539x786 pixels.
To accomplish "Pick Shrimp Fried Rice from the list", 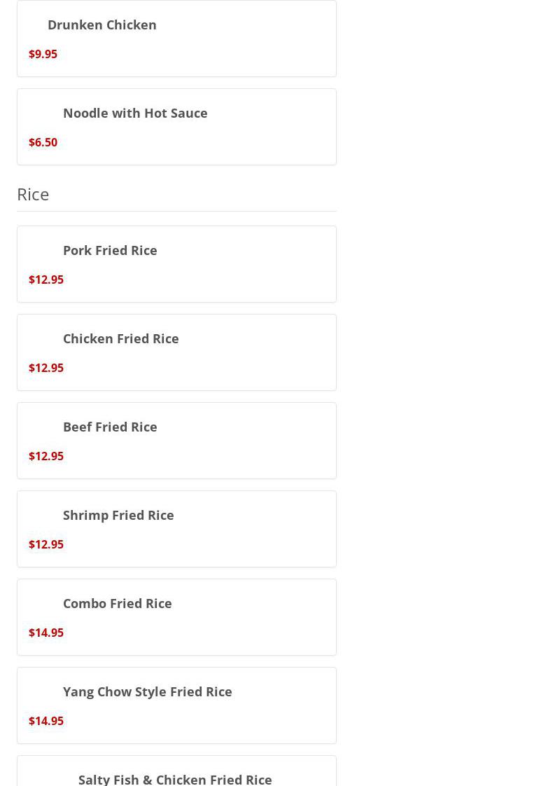I will click(118, 515).
